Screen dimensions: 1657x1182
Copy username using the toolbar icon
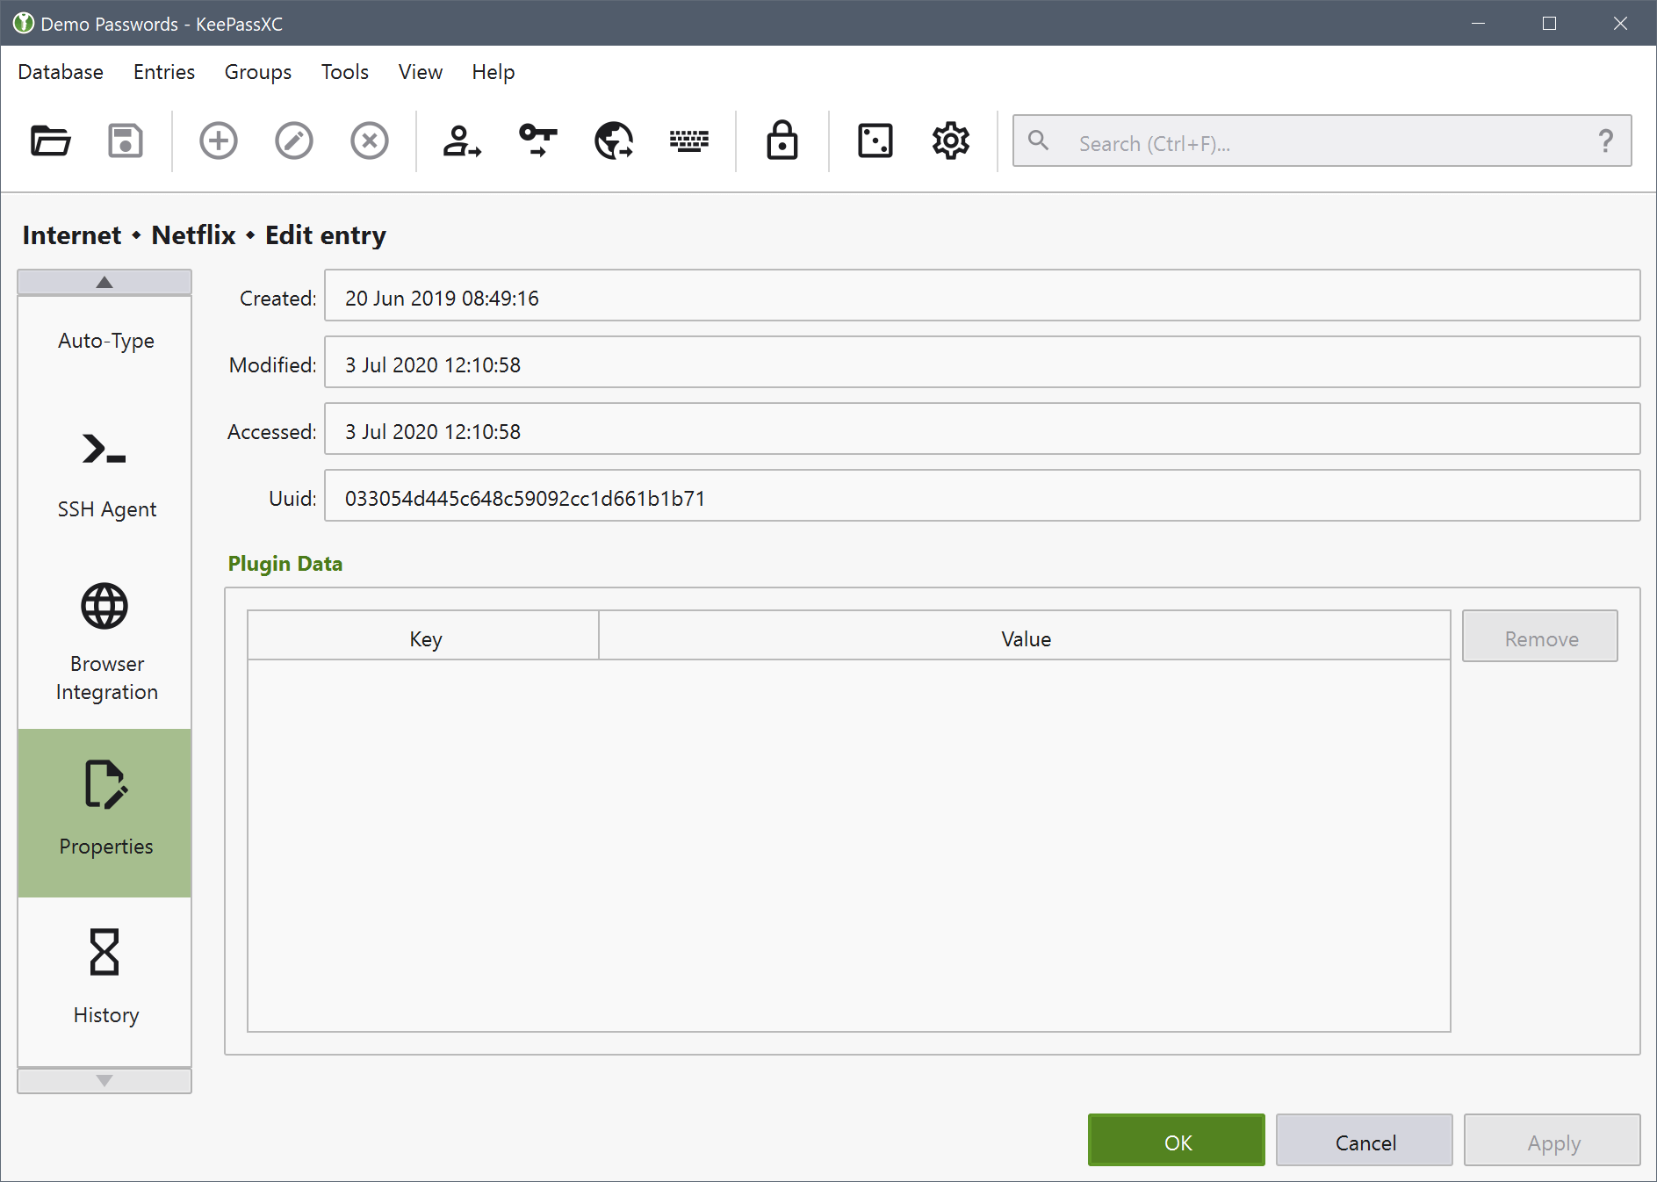click(462, 141)
